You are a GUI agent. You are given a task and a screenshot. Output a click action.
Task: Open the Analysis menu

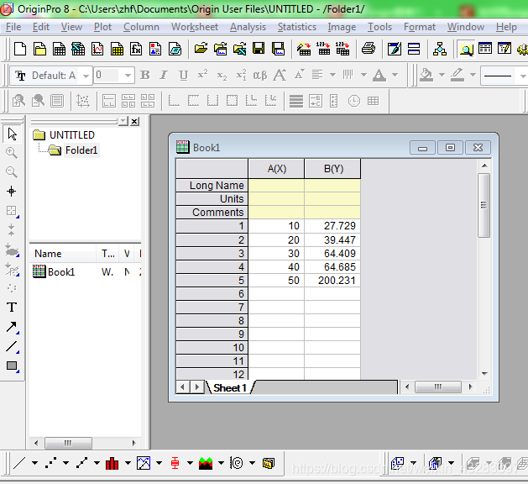click(248, 27)
